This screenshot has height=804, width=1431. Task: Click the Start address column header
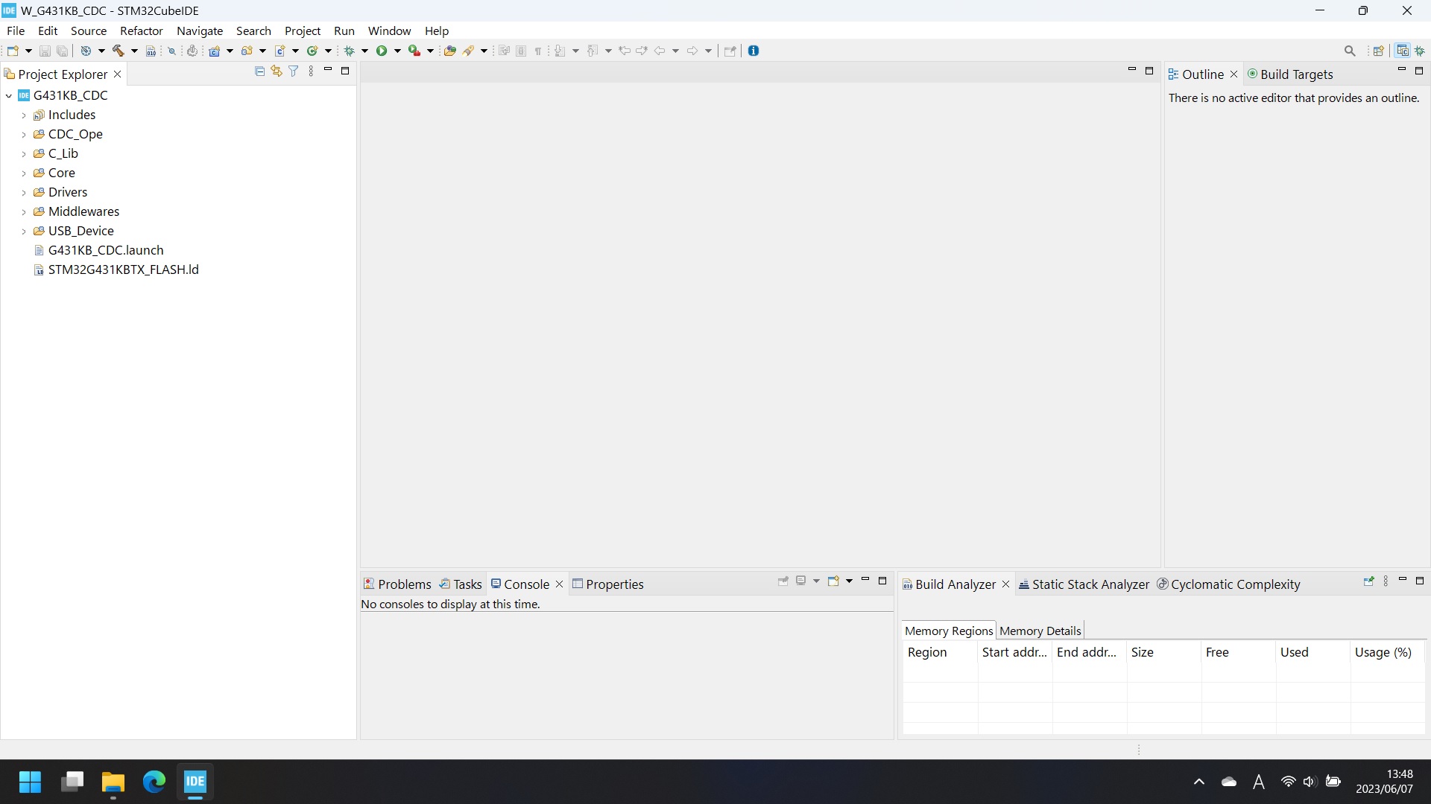click(1014, 652)
